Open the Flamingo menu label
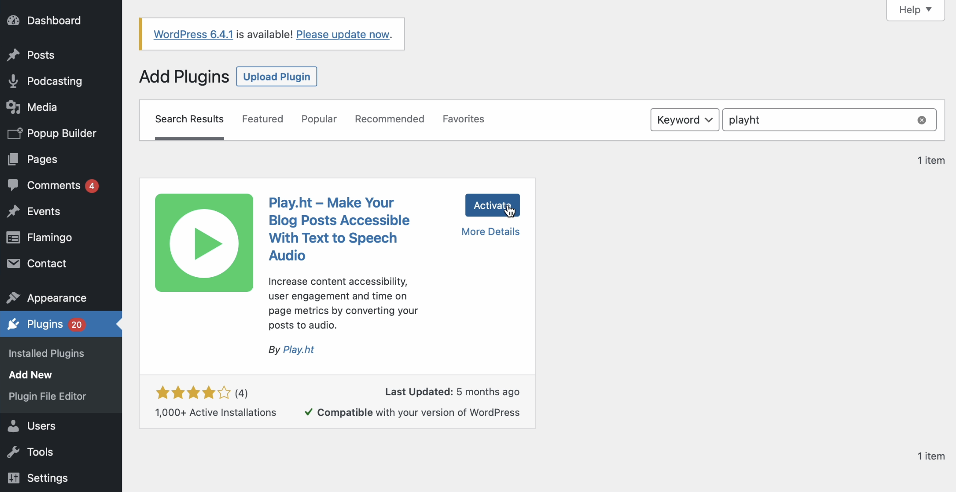Screen dimensions: 956x492 (50, 237)
